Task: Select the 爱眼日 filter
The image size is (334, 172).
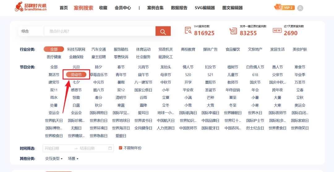Action: pyautogui.click(x=121, y=135)
